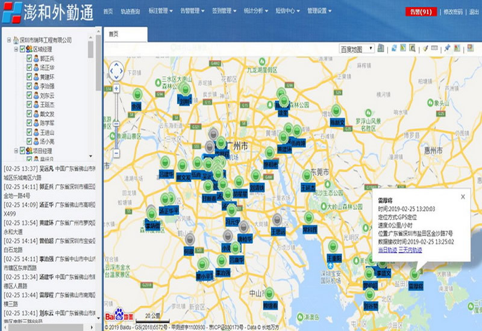Open 三天内轨迹 link in popup
Image resolution: width=482 pixels, height=331 pixels.
pyautogui.click(x=410, y=250)
